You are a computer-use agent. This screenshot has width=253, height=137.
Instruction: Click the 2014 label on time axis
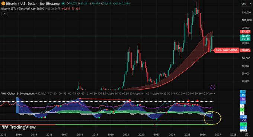pos(19,134)
